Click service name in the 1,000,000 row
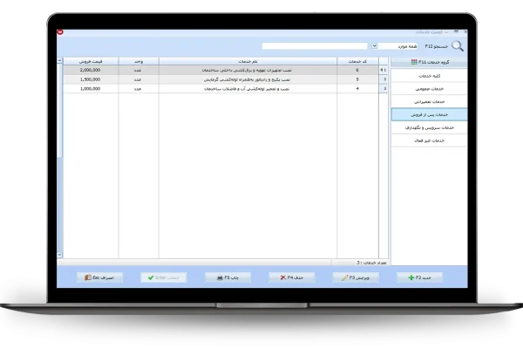This screenshot has width=523, height=349. (x=248, y=89)
